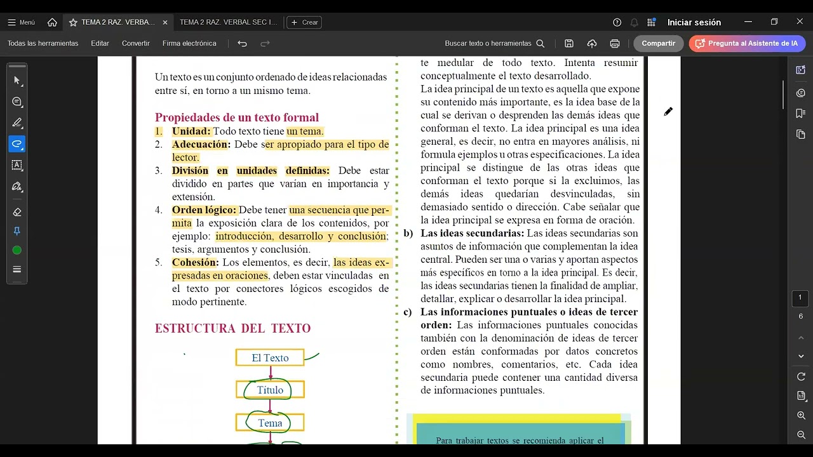Screen dimensions: 813x457
Task: Switch to the first TEMA 2 RAZ. VERBA tab
Action: (x=118, y=22)
